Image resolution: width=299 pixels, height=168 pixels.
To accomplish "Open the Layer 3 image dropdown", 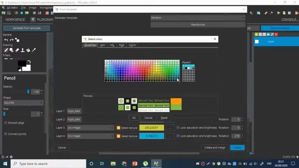I will 90,128.
